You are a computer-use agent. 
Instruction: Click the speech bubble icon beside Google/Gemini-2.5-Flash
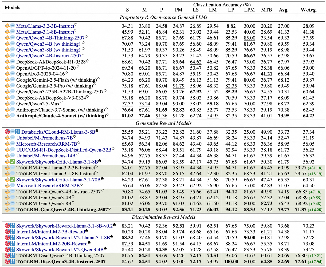pos(13,80)
